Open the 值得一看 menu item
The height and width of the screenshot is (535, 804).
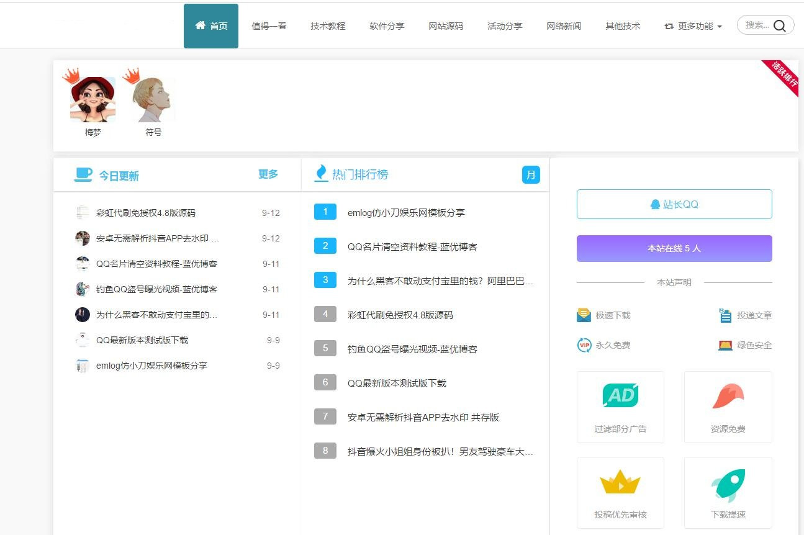(269, 26)
